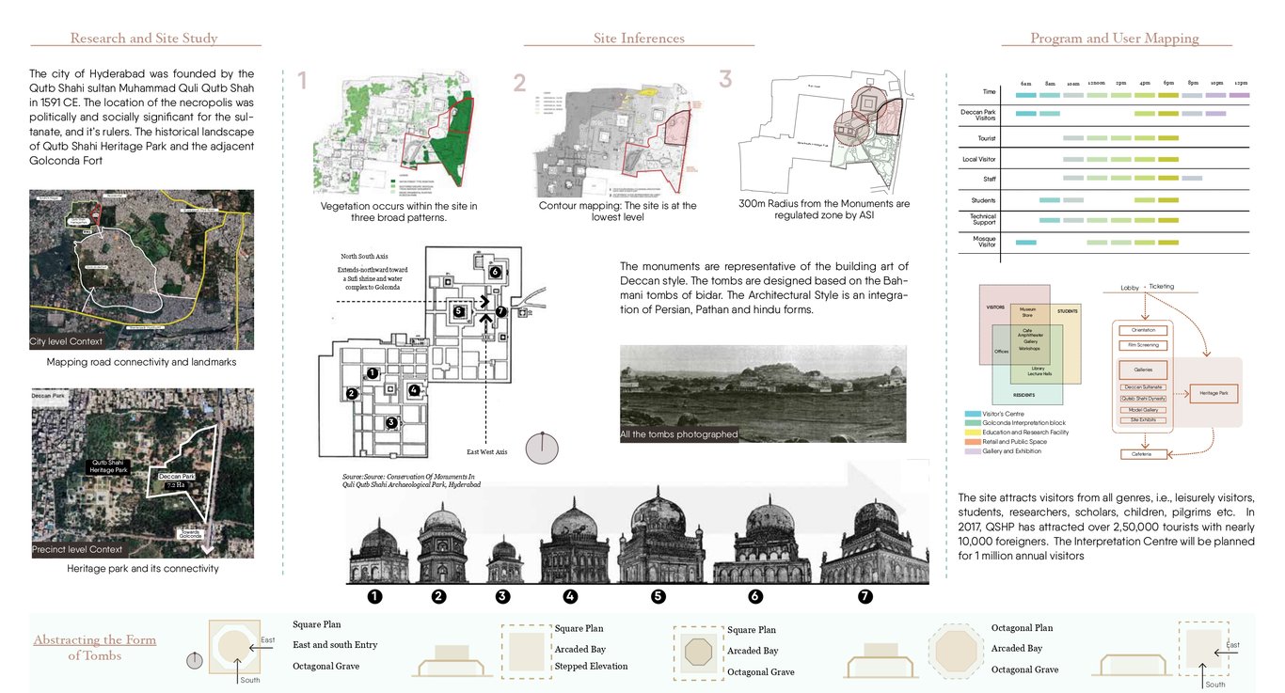Click numbered circle 2 below the tomb elevations

(438, 596)
